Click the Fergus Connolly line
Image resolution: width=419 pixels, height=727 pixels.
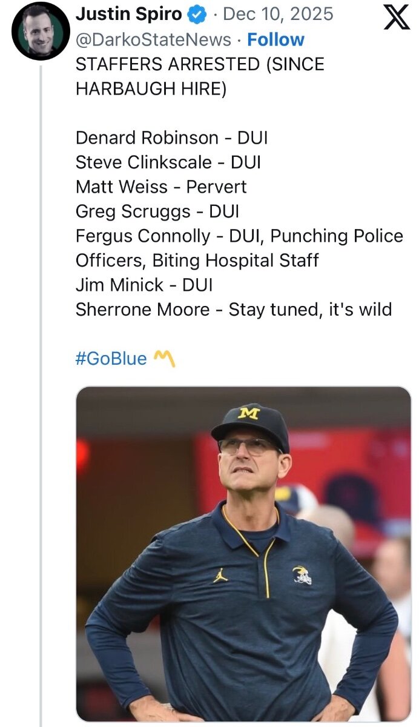[x=239, y=236]
